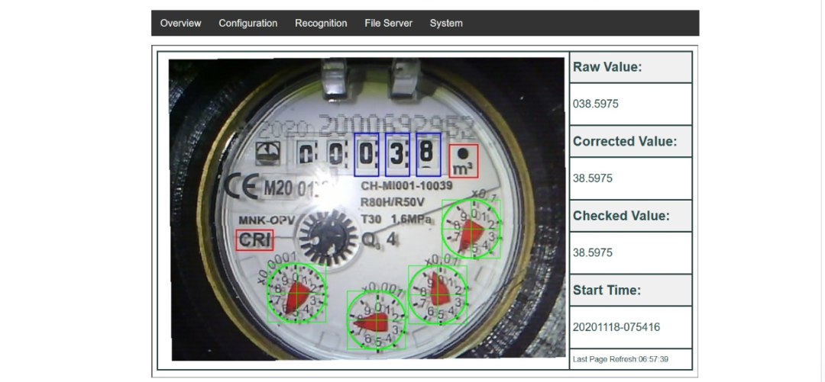The width and height of the screenshot is (825, 382).
Task: Select the raw value 038.5975
Action: [596, 104]
